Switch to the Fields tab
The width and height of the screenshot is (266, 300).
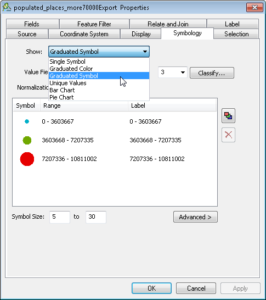point(32,24)
